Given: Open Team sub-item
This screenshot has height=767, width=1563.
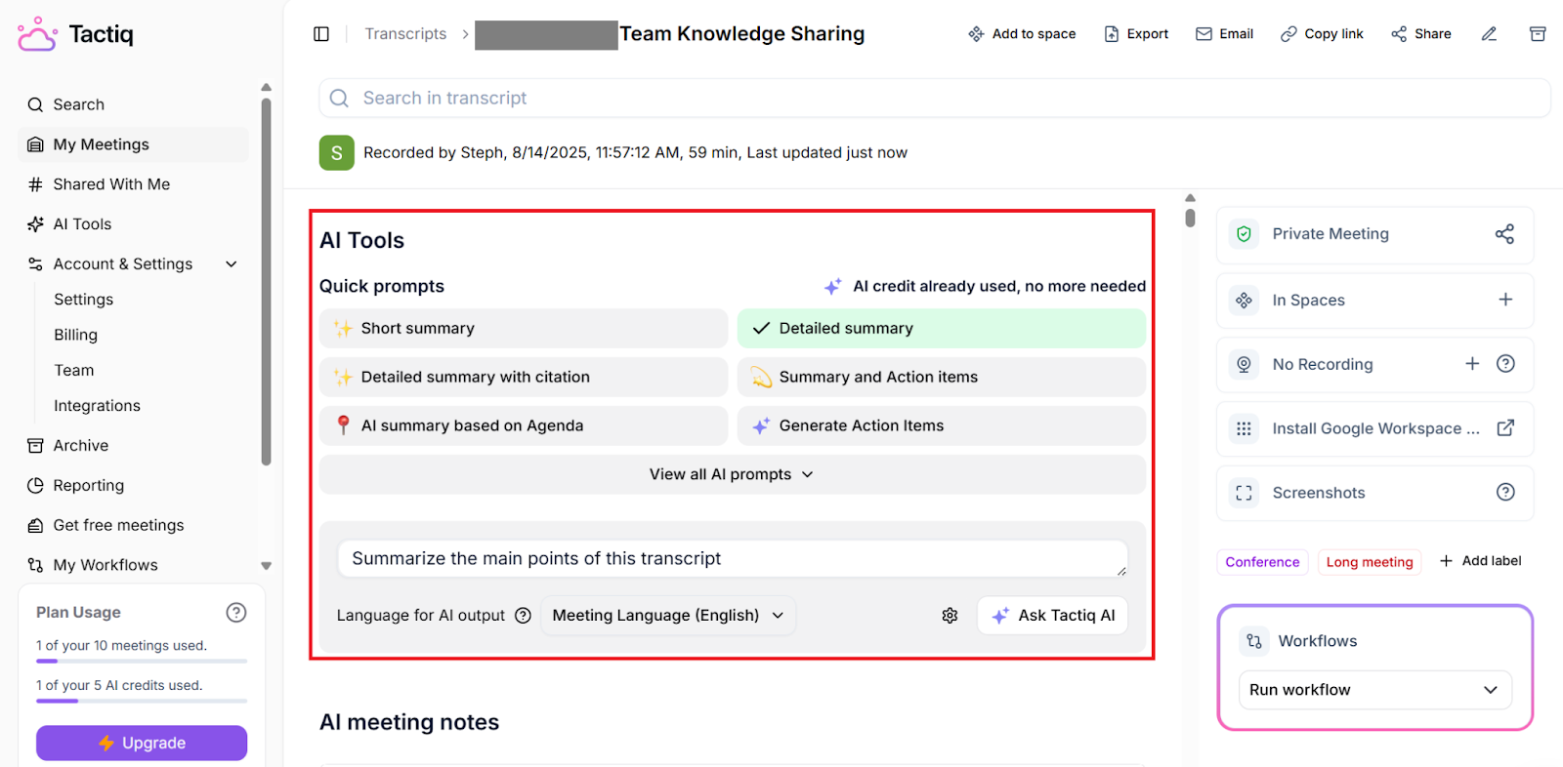Looking at the screenshot, I should pos(73,371).
